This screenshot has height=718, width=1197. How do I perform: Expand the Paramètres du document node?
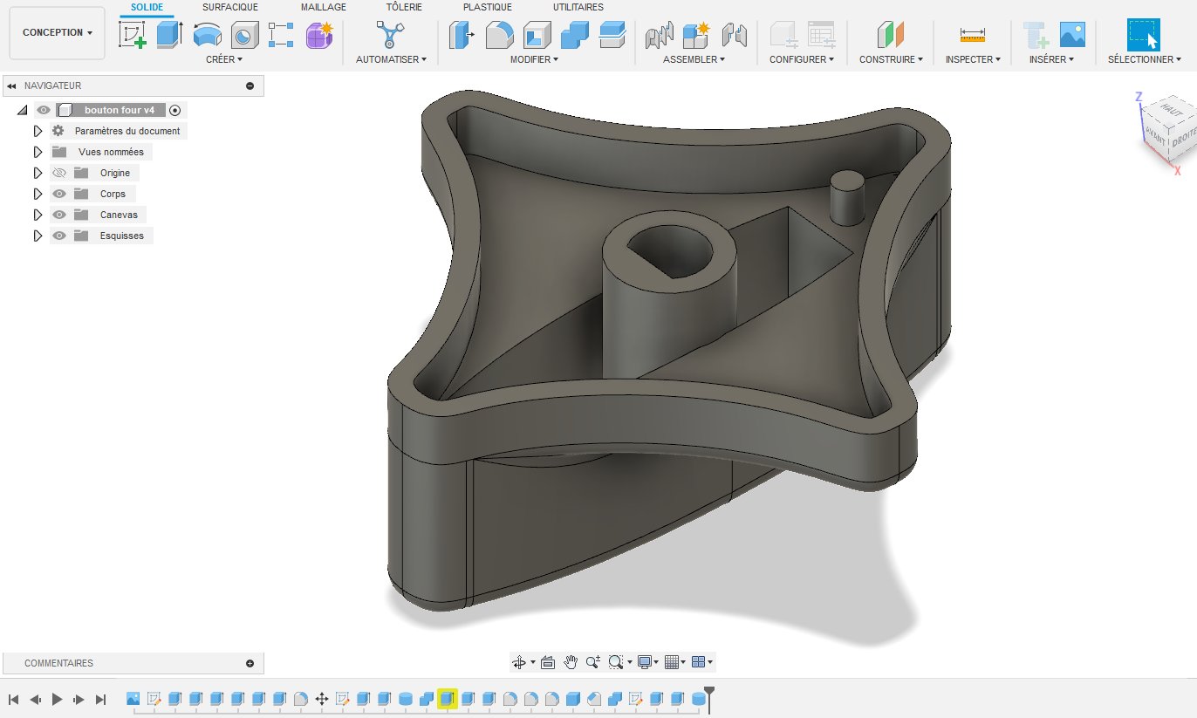(38, 131)
